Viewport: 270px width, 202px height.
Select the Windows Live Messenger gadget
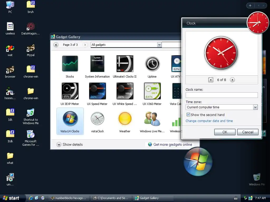click(152, 119)
